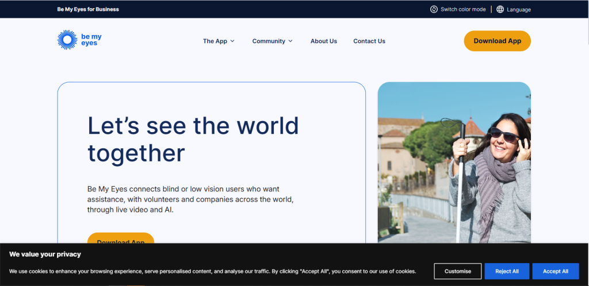Expand the Community menu chevron
The image size is (589, 286).
tap(290, 41)
